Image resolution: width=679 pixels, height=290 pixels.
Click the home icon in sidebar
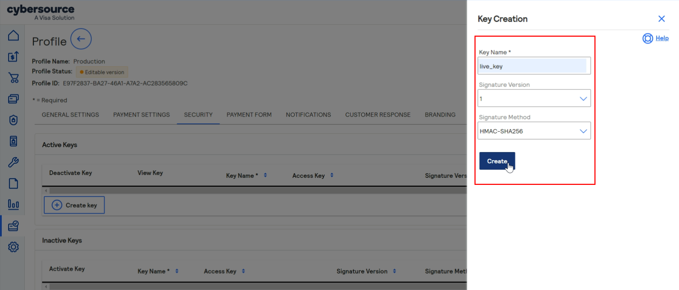click(x=13, y=36)
